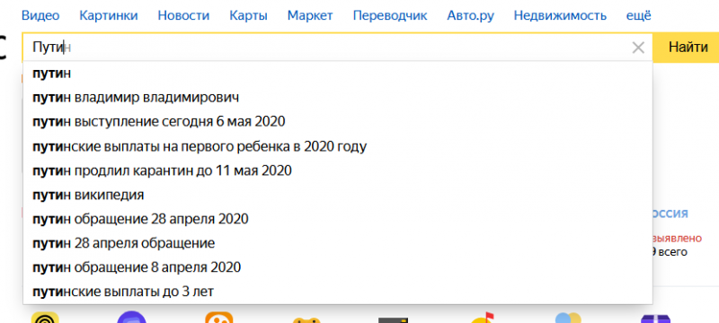Open the orange service icon with white face
Screen dimensions: 719x323
pyautogui.click(x=219, y=318)
